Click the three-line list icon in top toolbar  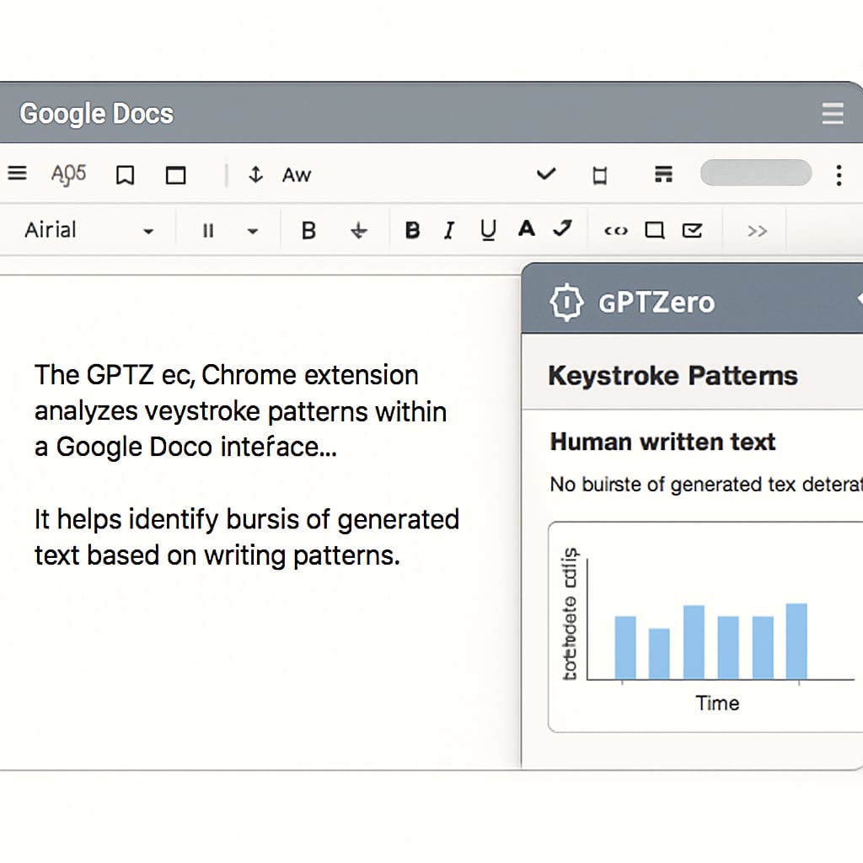click(17, 174)
